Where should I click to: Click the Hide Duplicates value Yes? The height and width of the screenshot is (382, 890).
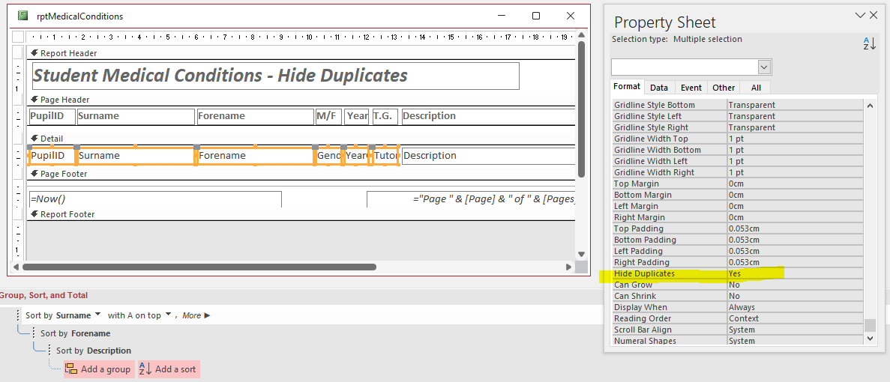(796, 273)
